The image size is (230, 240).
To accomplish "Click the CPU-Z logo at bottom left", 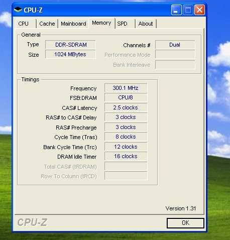I will click(32, 222).
